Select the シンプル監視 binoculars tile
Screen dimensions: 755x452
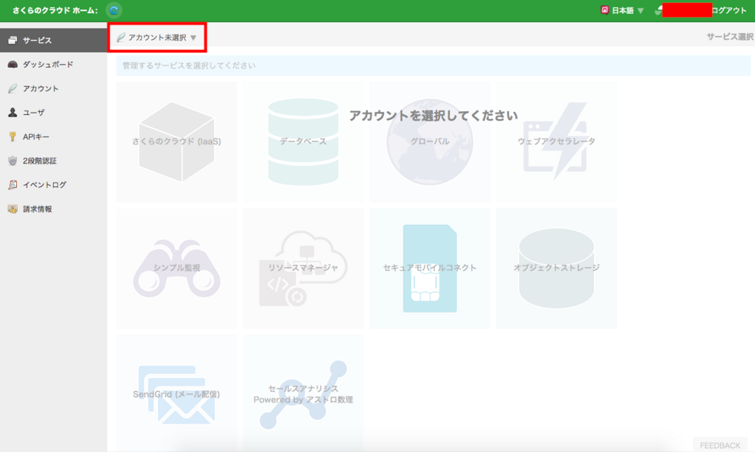(x=177, y=268)
